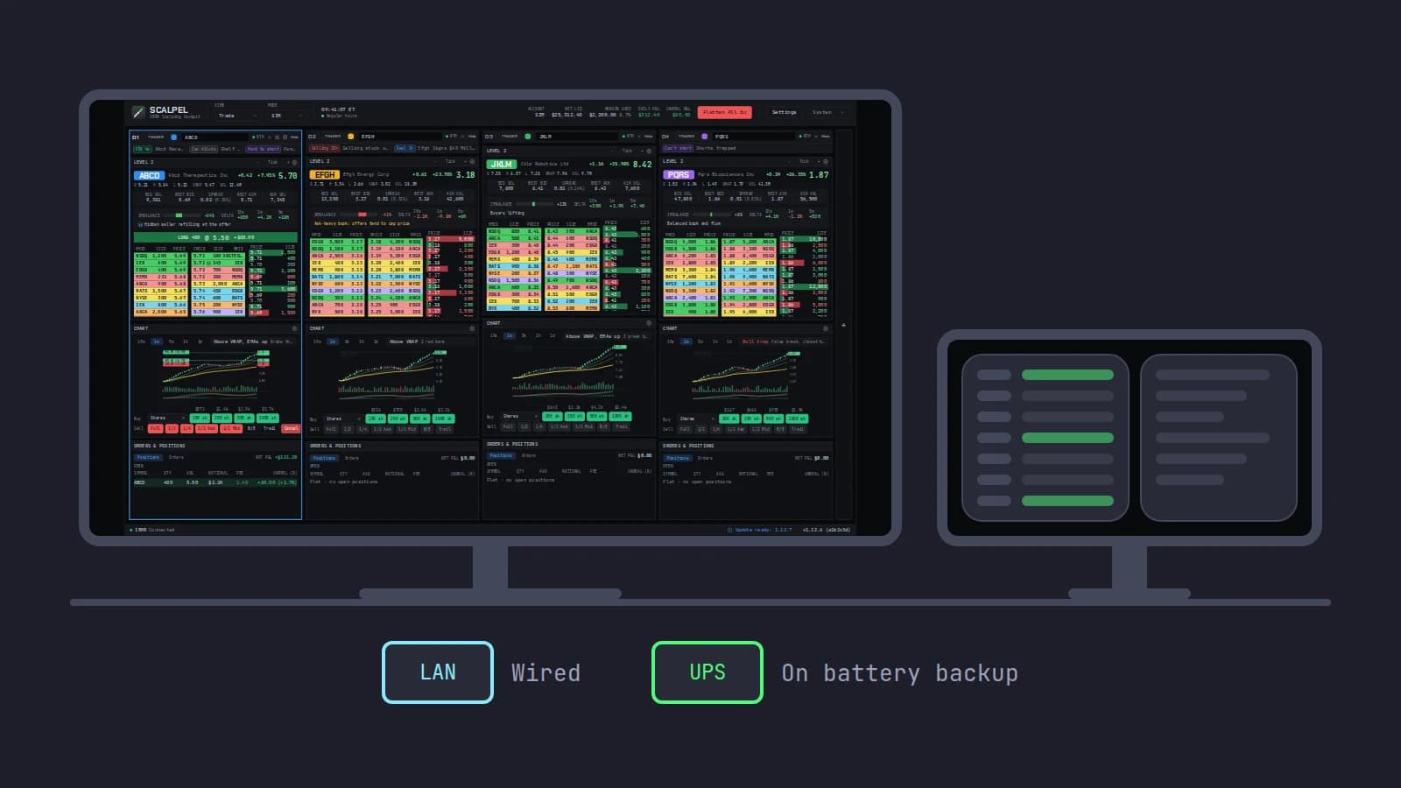Open the Level 2 settings gear in EFGH panel
The height and width of the screenshot is (788, 1401).
[x=472, y=161]
